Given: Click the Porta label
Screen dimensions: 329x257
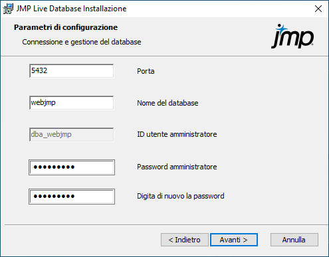Looking at the screenshot, I should 146,71.
